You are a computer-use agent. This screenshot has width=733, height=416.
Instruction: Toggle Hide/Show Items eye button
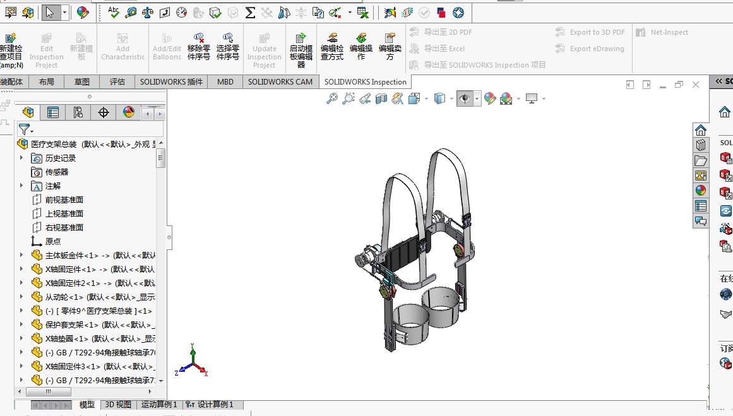465,98
